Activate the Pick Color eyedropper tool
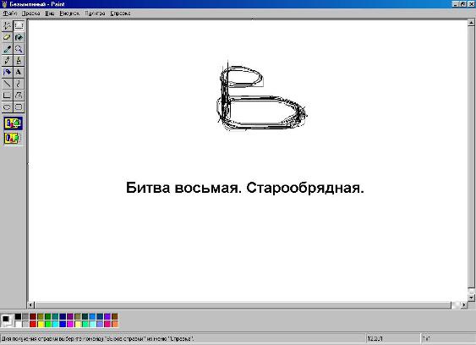The width and height of the screenshot is (476, 345). pyautogui.click(x=7, y=49)
